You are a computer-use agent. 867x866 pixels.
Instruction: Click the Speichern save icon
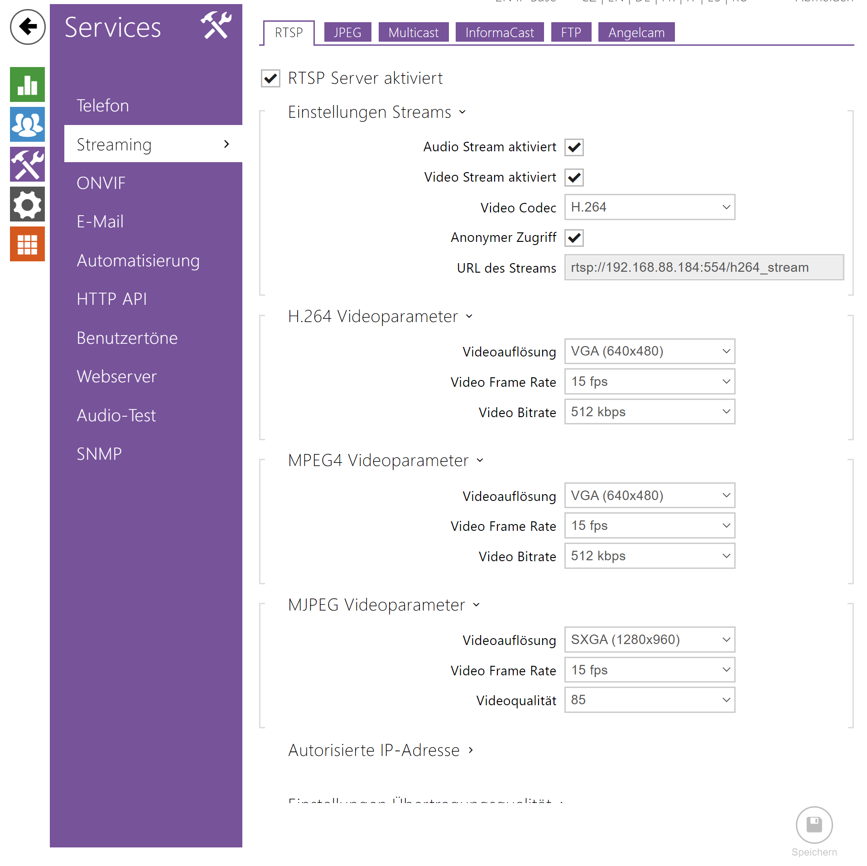coord(814,825)
